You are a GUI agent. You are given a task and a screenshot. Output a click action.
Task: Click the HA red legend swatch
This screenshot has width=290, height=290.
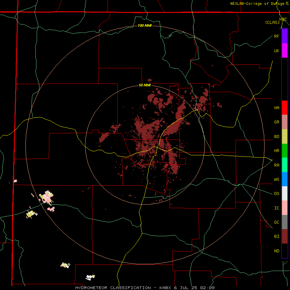click(285, 108)
